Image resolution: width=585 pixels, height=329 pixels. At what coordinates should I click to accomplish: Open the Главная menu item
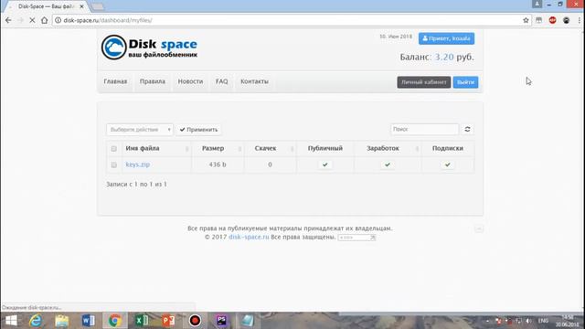click(x=115, y=81)
